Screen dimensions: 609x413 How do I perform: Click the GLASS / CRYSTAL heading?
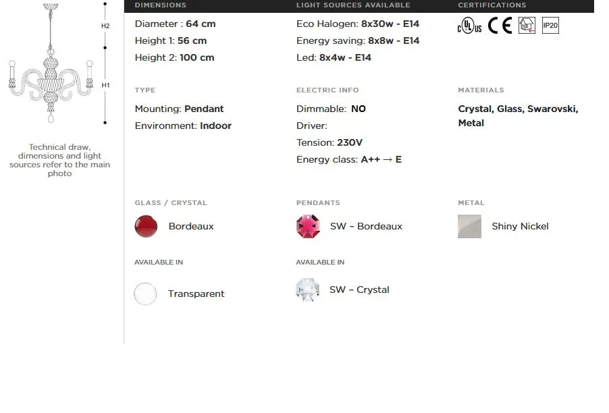[x=171, y=203]
